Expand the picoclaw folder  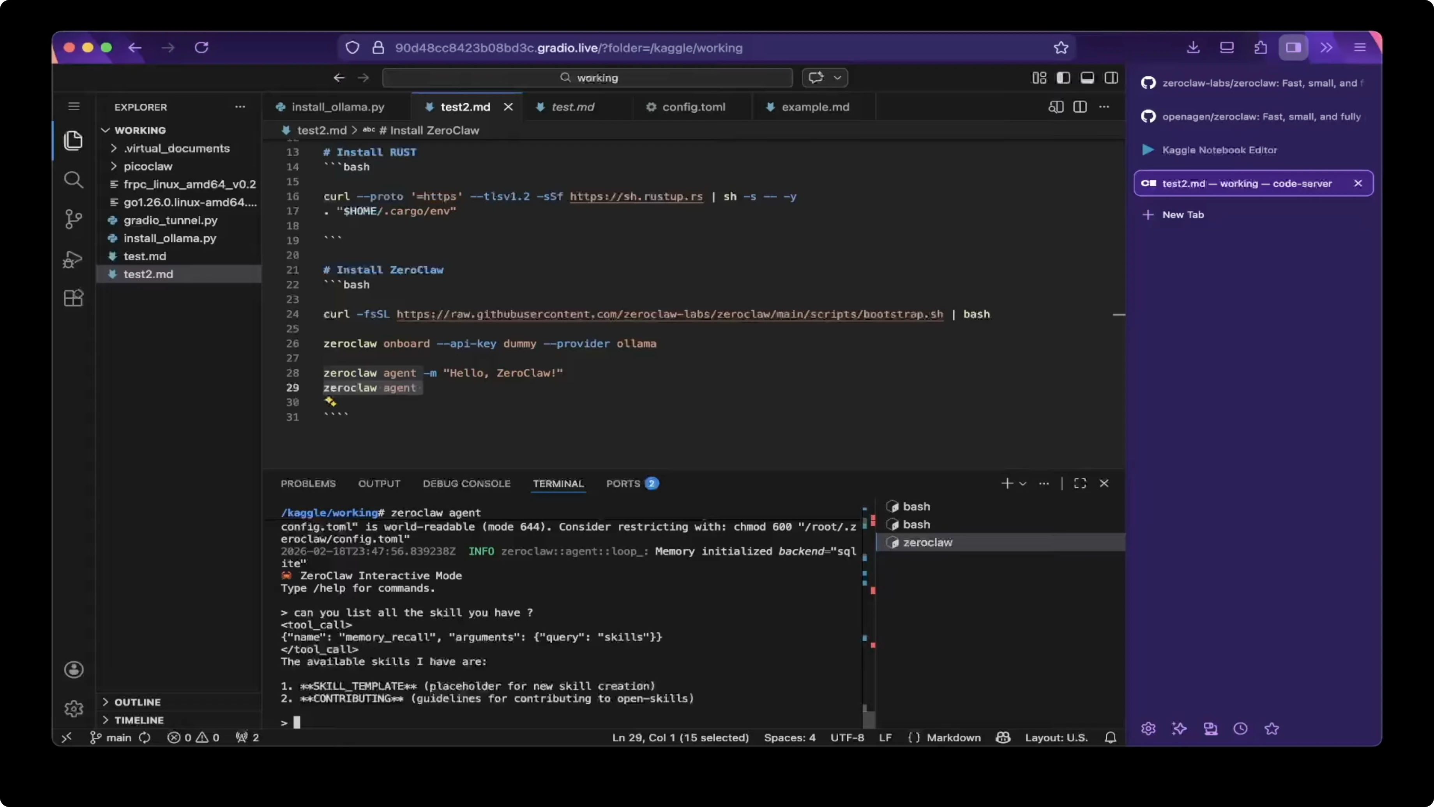[x=148, y=166]
